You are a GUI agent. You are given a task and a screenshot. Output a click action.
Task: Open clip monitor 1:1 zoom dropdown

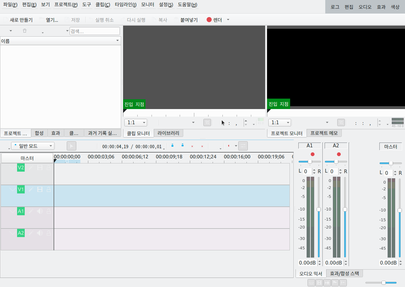click(136, 123)
